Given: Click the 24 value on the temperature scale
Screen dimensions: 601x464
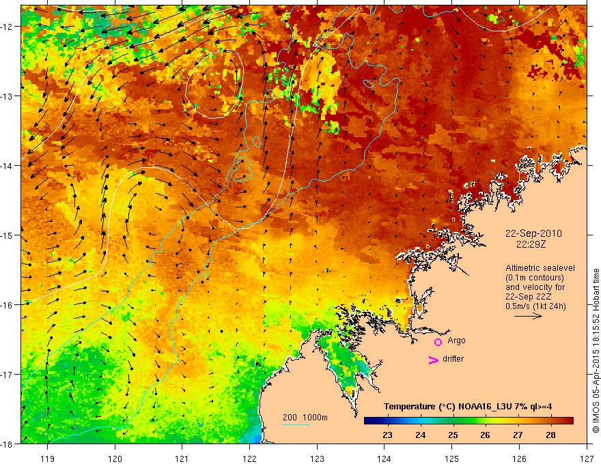Looking at the screenshot, I should [x=421, y=435].
